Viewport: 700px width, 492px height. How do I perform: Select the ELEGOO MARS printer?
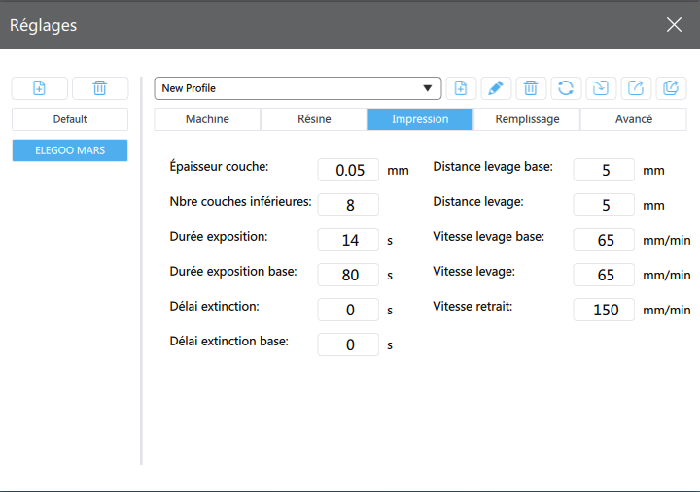coord(70,150)
